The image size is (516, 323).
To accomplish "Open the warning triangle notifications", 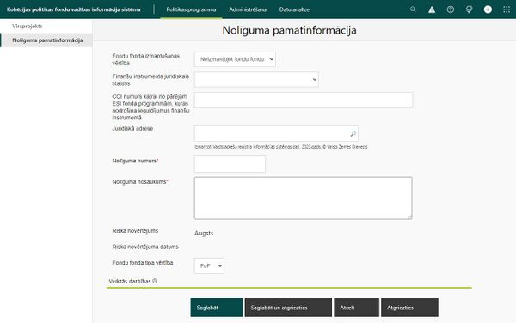I will click(x=432, y=9).
